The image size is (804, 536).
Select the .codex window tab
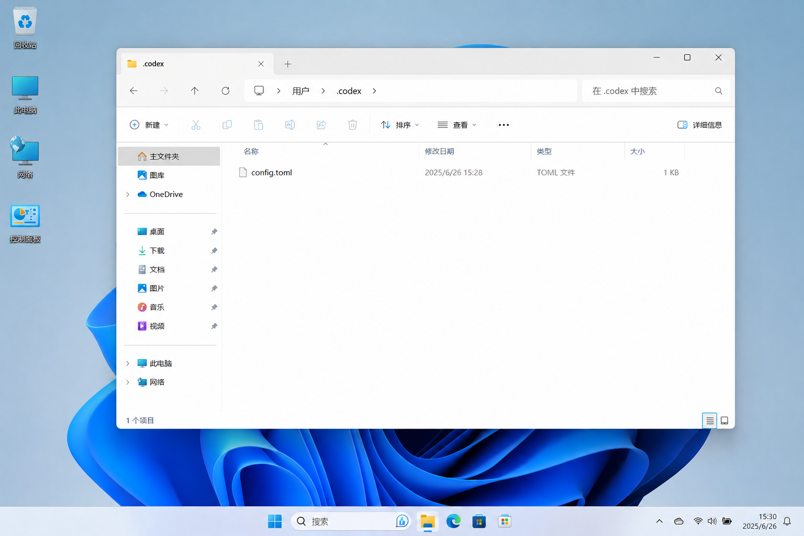point(197,64)
